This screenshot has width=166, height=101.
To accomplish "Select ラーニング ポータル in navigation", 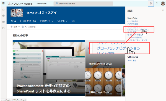I will 28,21.
